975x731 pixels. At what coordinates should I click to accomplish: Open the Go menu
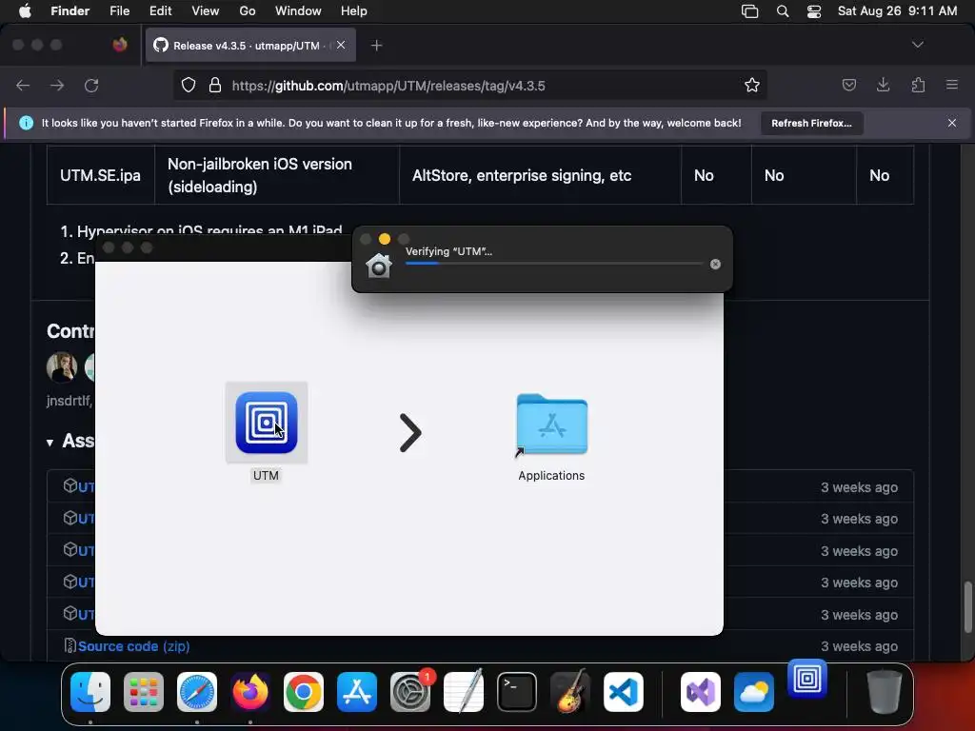click(248, 11)
